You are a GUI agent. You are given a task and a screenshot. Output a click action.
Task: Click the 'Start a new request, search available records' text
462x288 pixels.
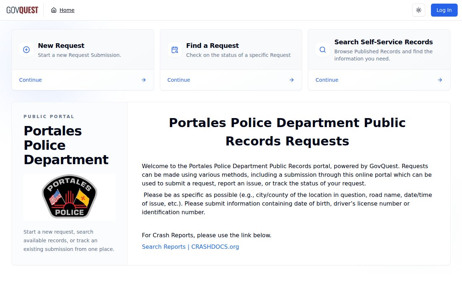pos(69,240)
